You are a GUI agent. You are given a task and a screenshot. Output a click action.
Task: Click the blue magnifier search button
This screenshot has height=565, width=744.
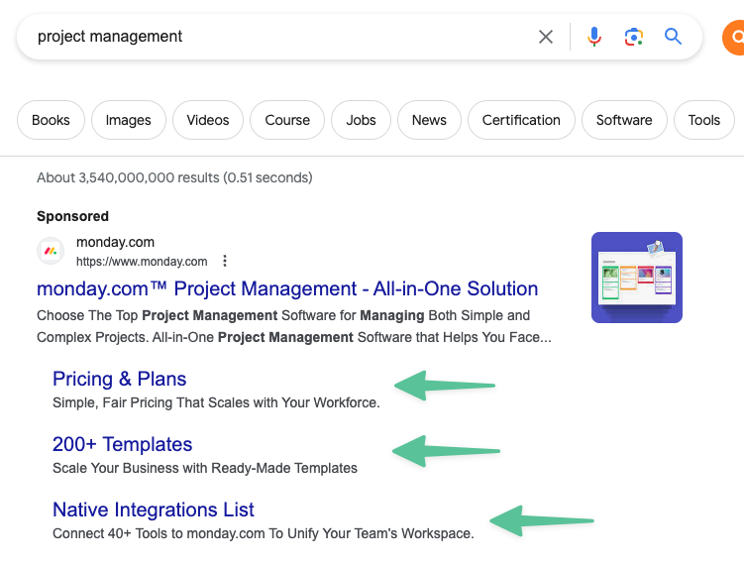tap(673, 36)
